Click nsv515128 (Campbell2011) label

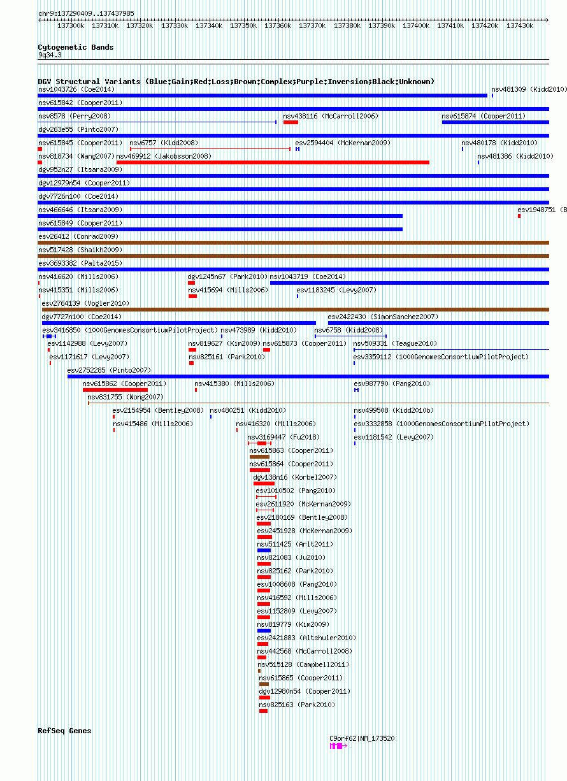tap(303, 664)
